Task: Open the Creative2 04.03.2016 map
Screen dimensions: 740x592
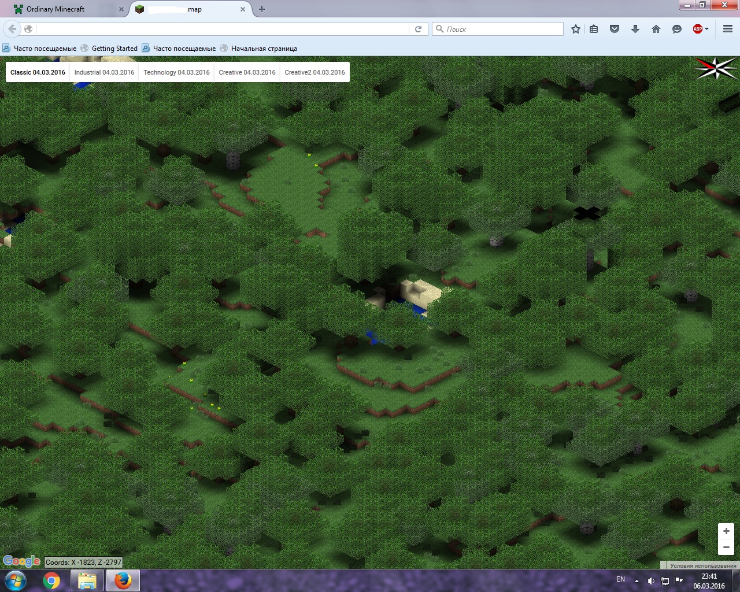Action: [x=314, y=72]
